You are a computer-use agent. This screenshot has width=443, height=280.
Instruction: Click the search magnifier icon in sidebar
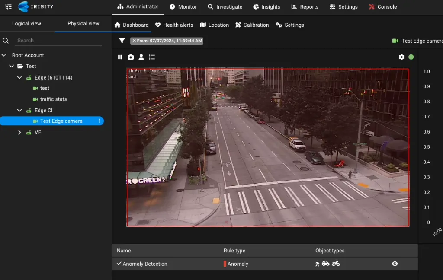click(6, 41)
